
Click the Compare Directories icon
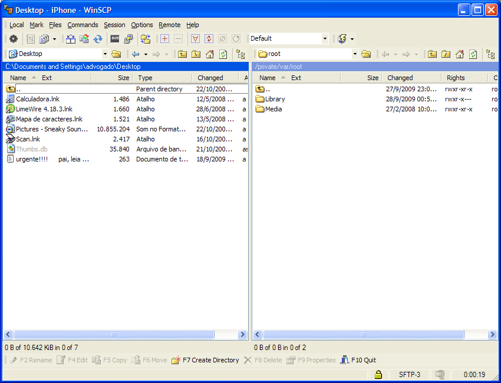point(71,39)
